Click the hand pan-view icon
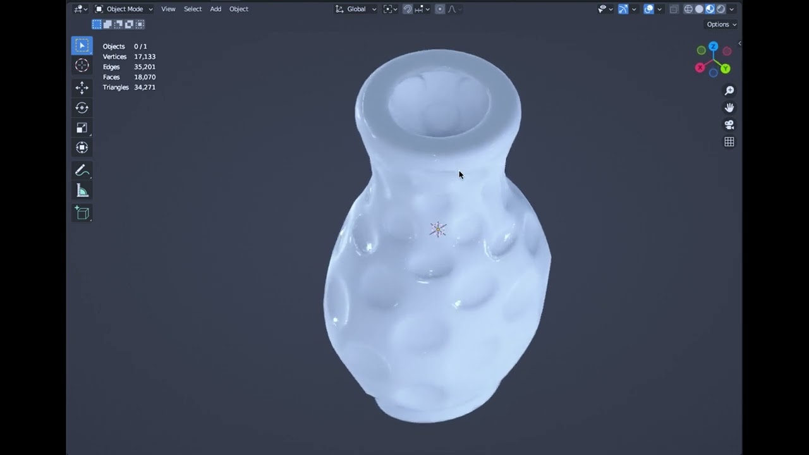 [x=729, y=108]
